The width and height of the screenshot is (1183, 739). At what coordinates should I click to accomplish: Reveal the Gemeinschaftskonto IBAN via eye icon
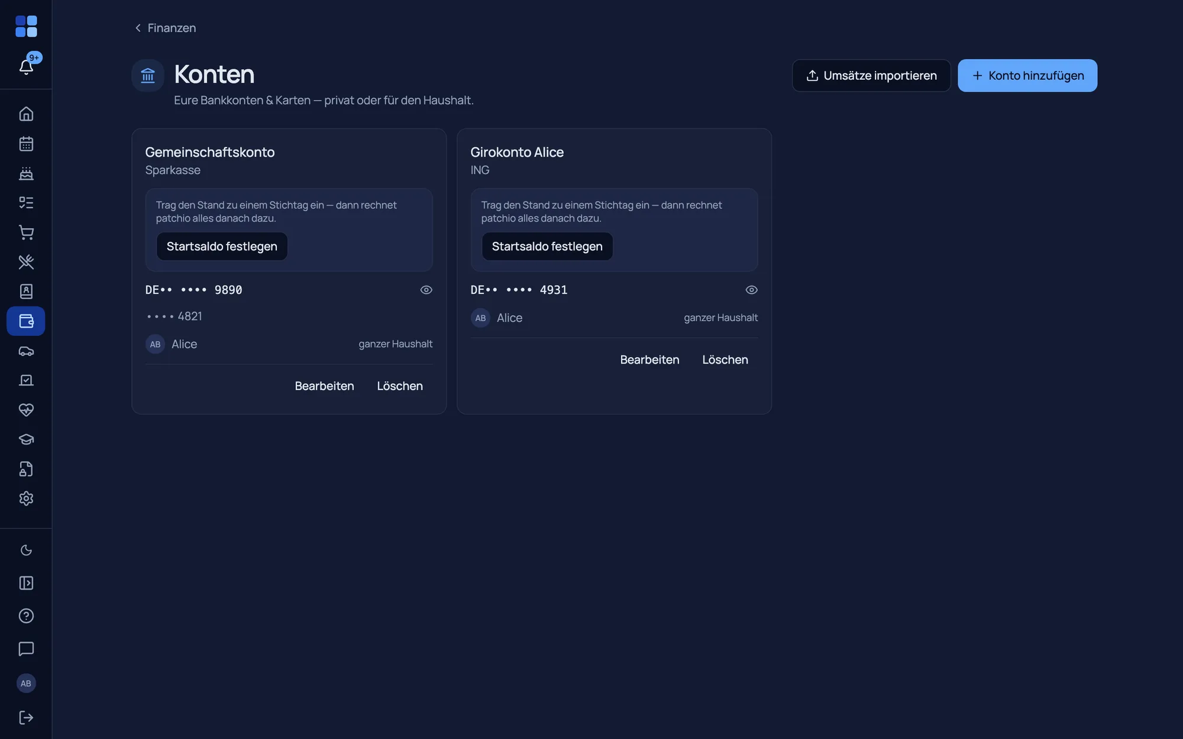[x=426, y=290]
